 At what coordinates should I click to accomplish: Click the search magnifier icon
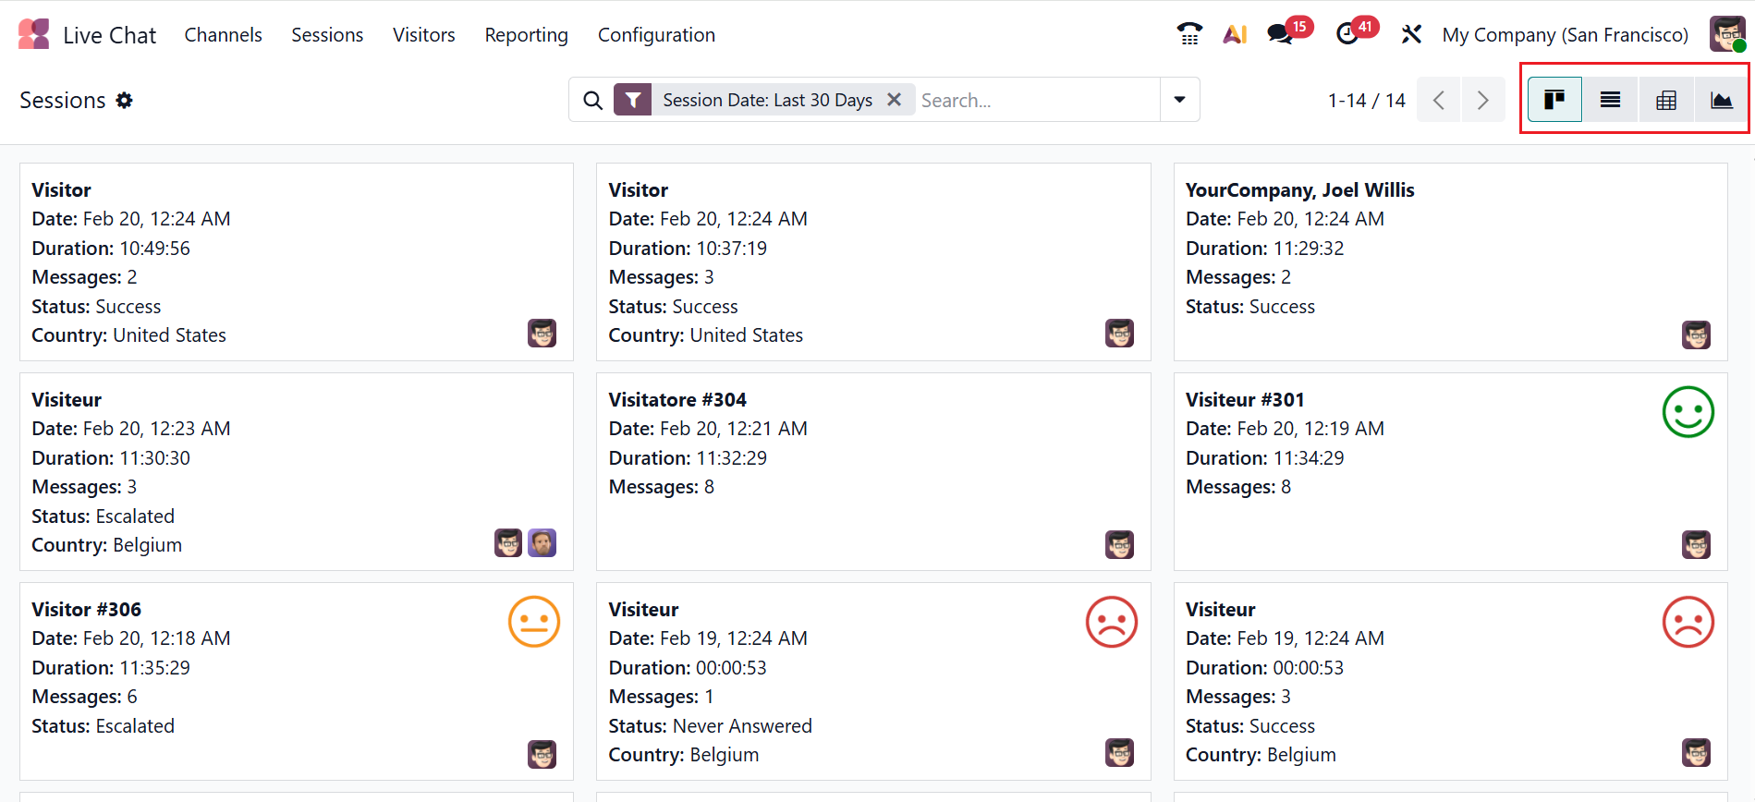click(x=592, y=100)
